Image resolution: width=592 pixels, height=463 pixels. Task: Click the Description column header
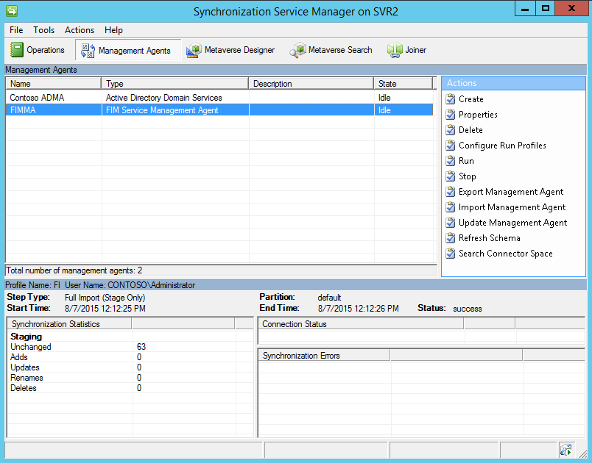pyautogui.click(x=311, y=84)
